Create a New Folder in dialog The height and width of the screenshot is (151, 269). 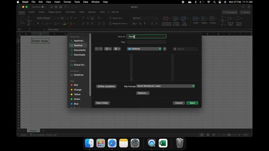point(102,103)
